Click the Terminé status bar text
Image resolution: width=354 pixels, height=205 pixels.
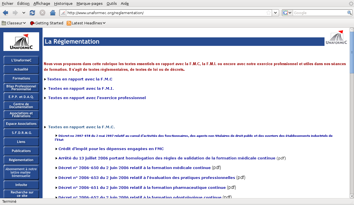9,202
